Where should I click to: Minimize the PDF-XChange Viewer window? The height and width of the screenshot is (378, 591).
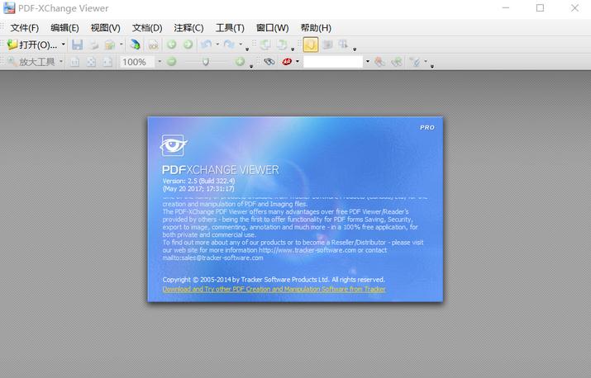point(506,8)
